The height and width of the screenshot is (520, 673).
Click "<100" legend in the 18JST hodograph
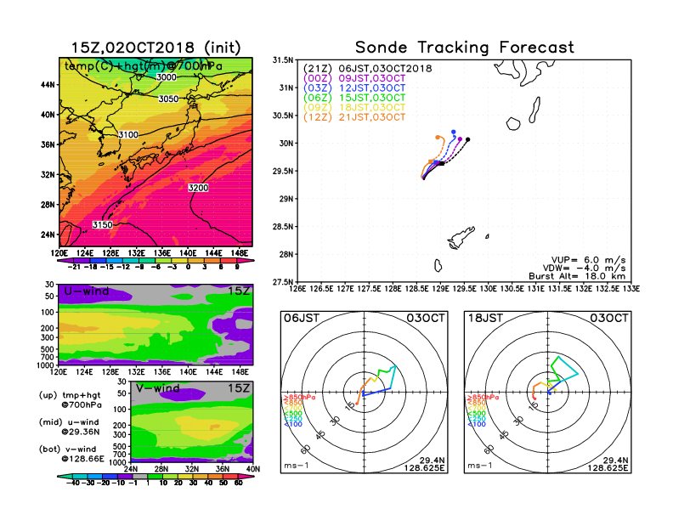tap(477, 424)
